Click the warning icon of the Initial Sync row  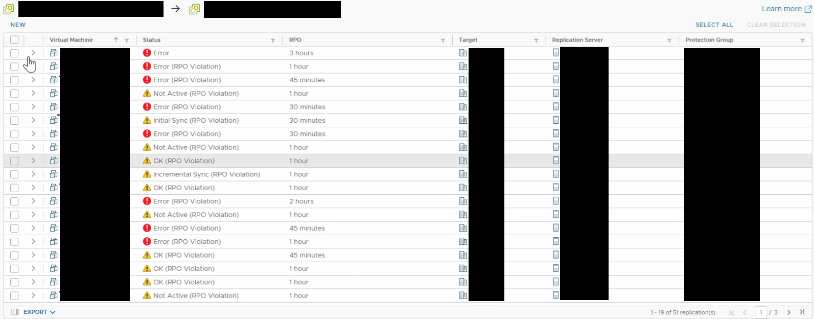(147, 120)
